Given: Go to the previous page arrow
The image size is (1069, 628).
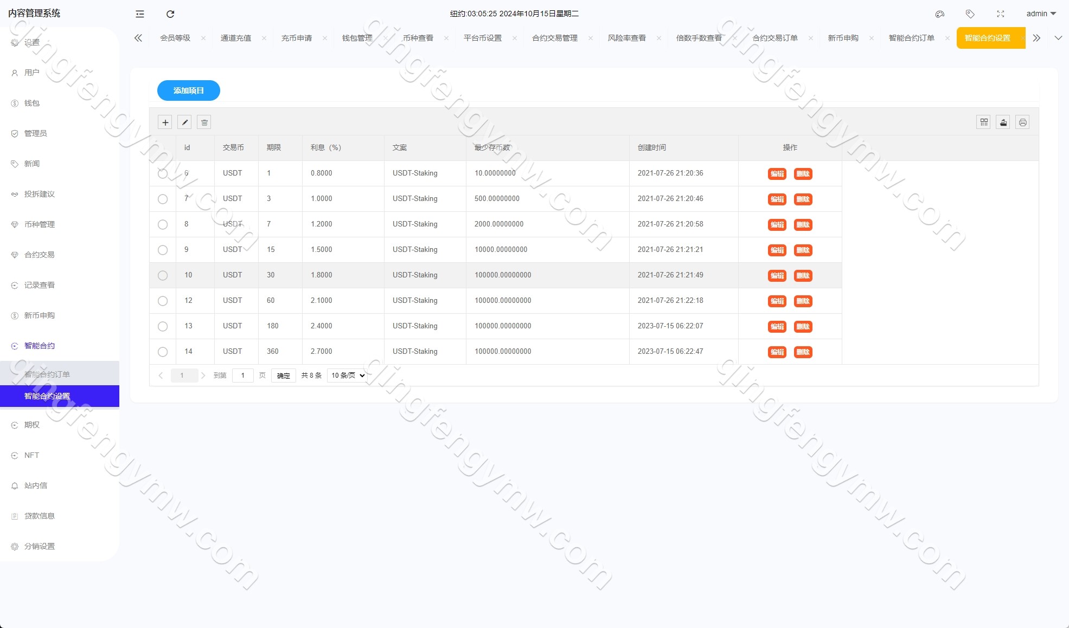Looking at the screenshot, I should pos(161,375).
